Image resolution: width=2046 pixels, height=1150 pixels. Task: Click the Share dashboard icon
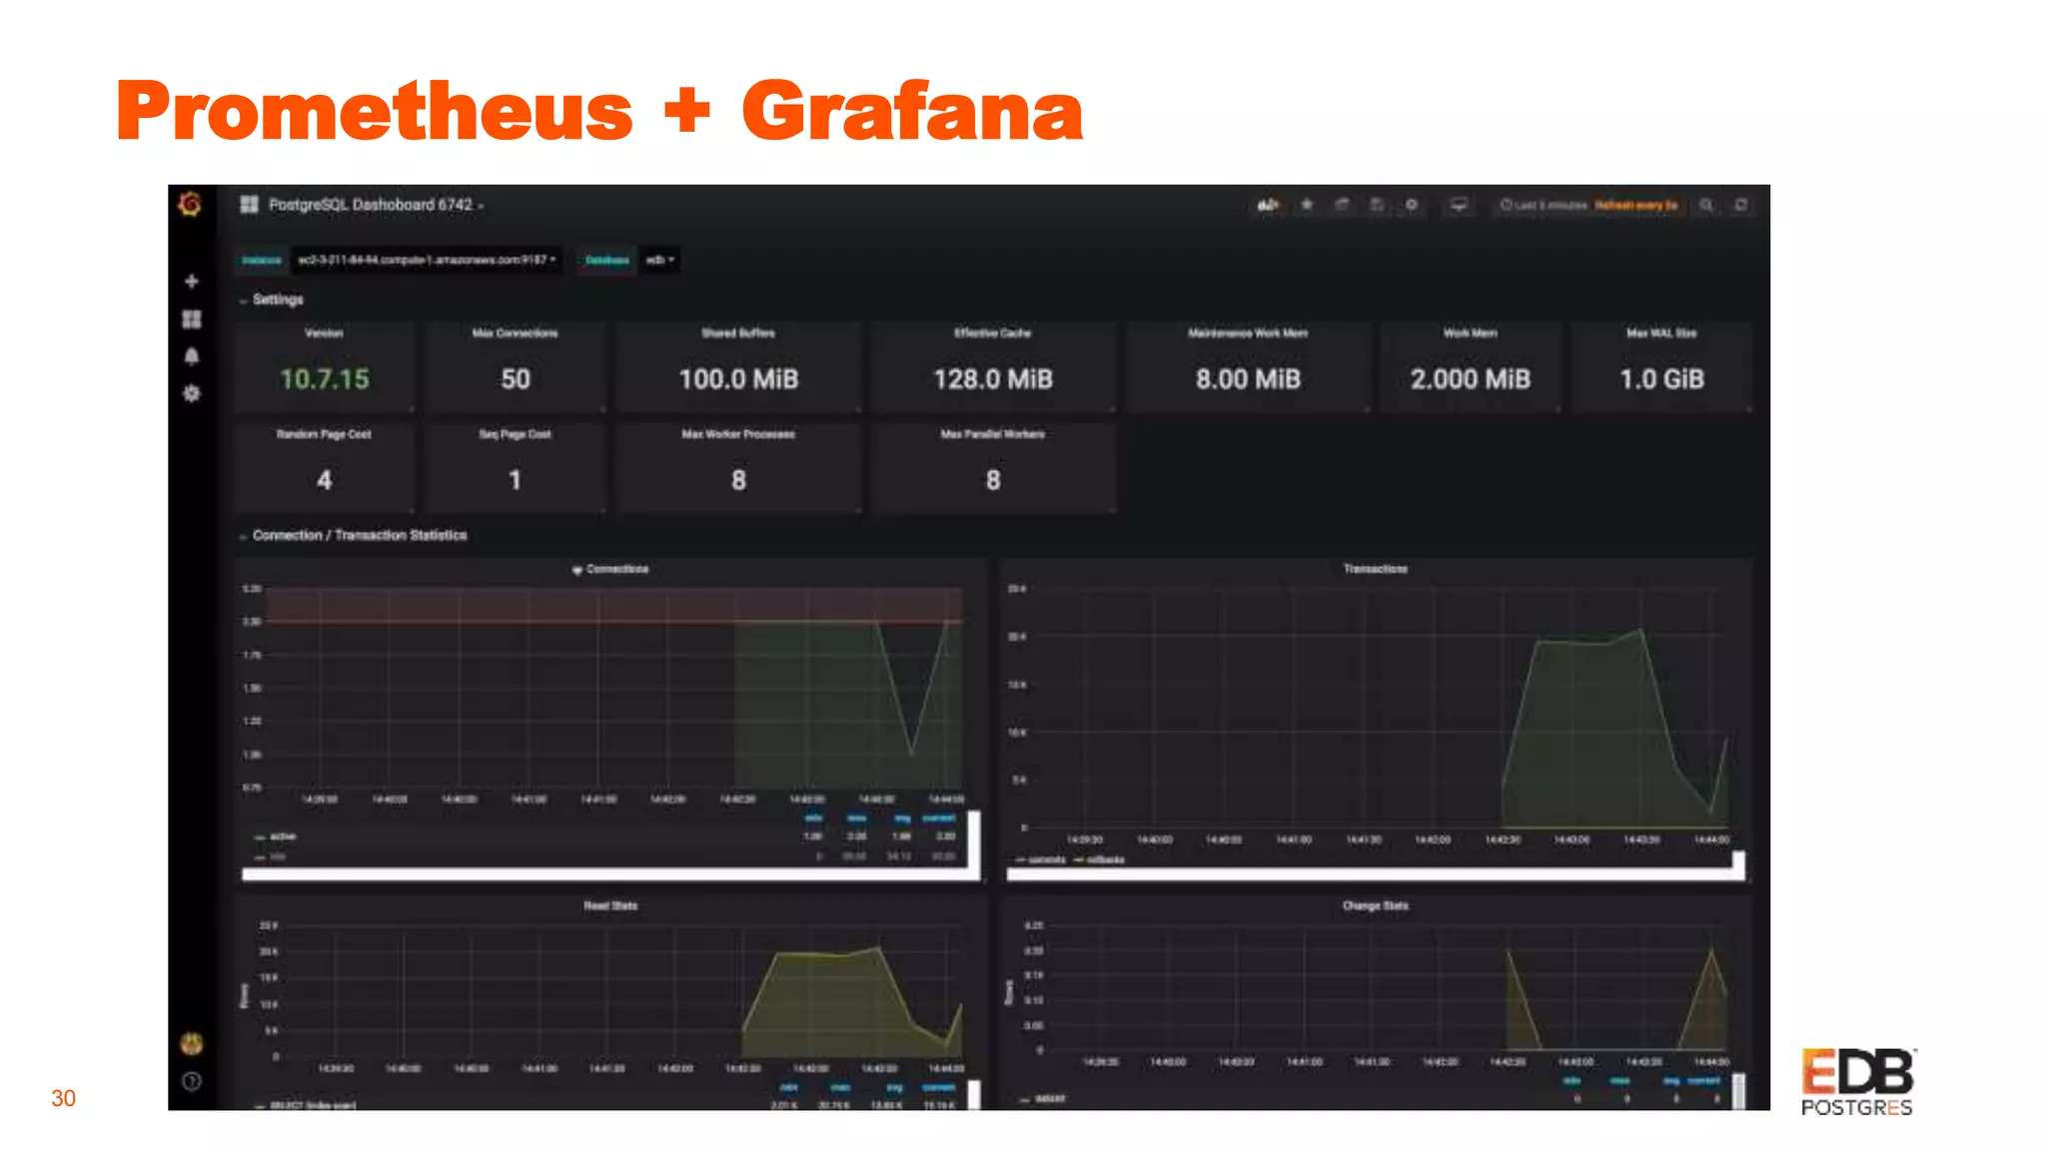[1342, 205]
